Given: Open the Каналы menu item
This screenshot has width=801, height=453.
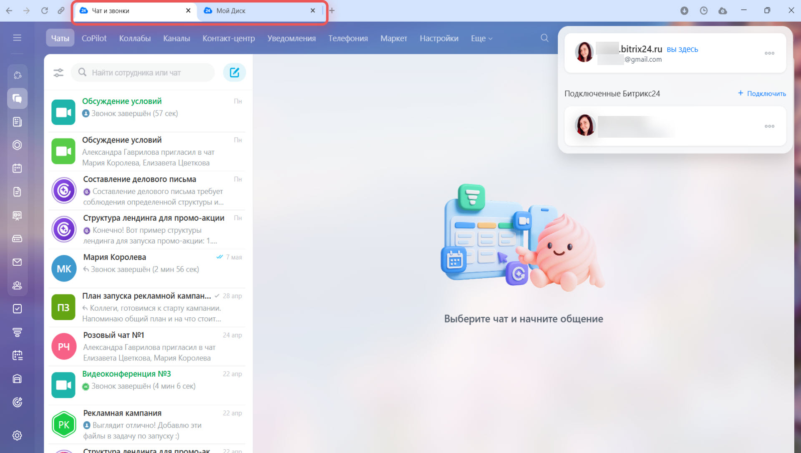Looking at the screenshot, I should pyautogui.click(x=176, y=38).
